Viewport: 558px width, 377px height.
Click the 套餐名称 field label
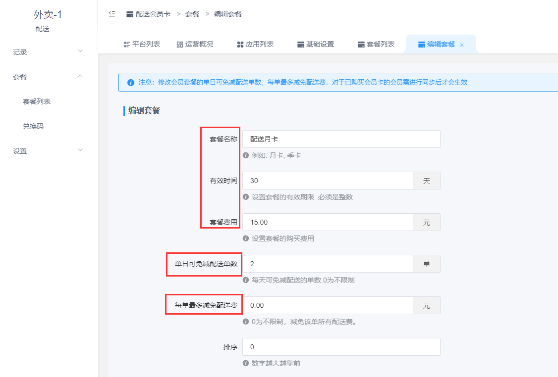point(223,139)
